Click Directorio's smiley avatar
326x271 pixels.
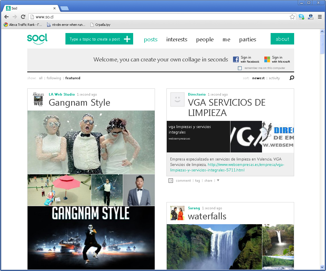[x=177, y=99]
